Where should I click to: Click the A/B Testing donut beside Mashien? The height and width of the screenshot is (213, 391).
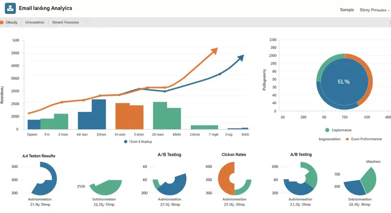[x=300, y=178]
